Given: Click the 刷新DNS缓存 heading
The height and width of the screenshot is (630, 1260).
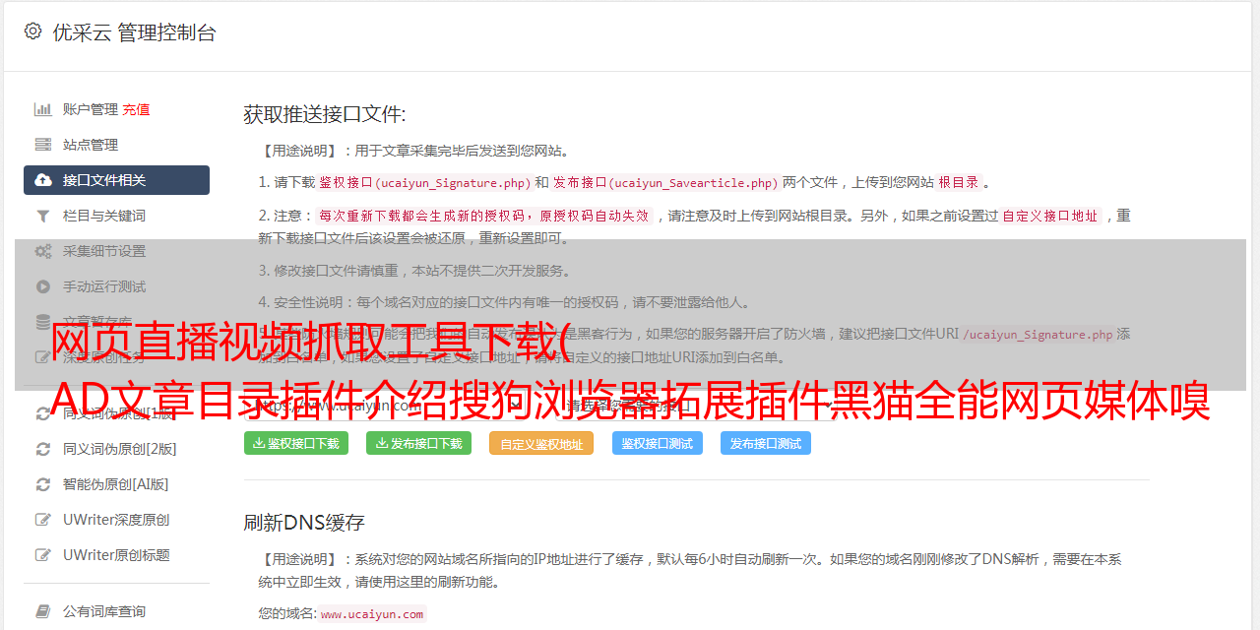Looking at the screenshot, I should click(304, 522).
